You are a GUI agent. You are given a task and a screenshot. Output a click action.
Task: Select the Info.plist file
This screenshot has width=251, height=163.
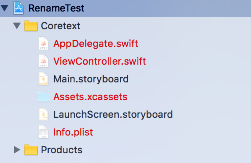pyautogui.click(x=73, y=132)
